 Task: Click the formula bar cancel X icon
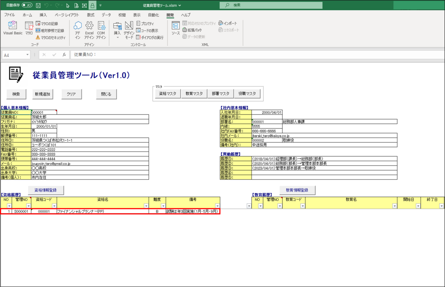[44, 55]
